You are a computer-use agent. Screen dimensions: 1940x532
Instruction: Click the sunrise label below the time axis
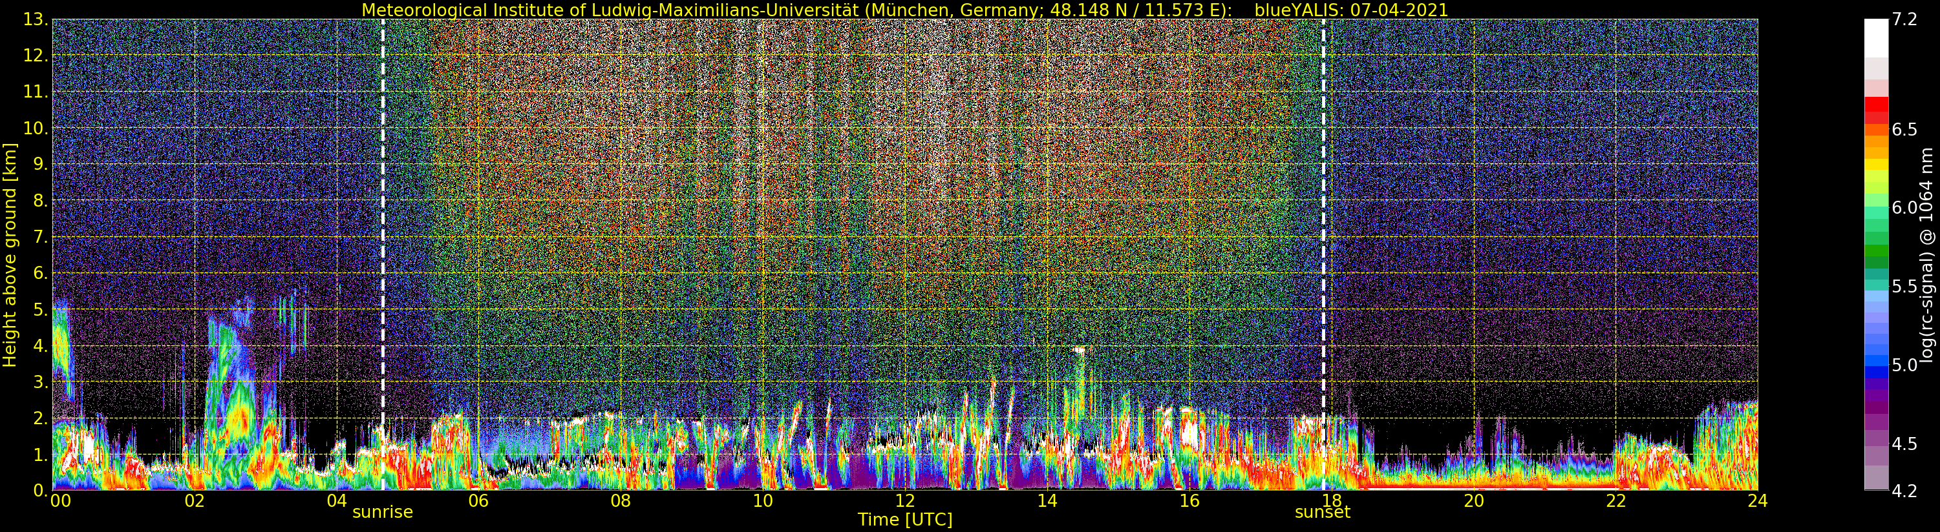point(383,513)
